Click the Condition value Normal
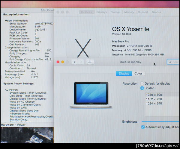180x149 pixels. tap(31, 69)
